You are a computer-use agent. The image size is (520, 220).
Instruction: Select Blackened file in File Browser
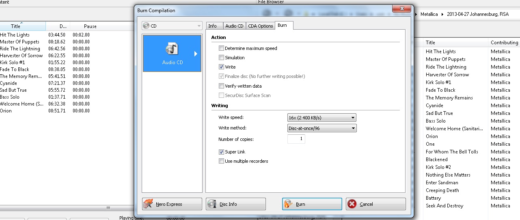[437, 160]
